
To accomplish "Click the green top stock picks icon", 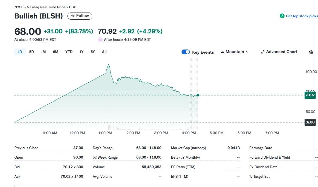I will tap(282, 16).
